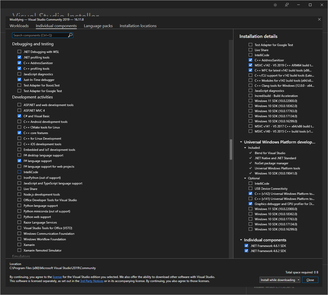The image size is (328, 295).
Task: Select Blend for Visual Studio row
Action: tap(270, 153)
